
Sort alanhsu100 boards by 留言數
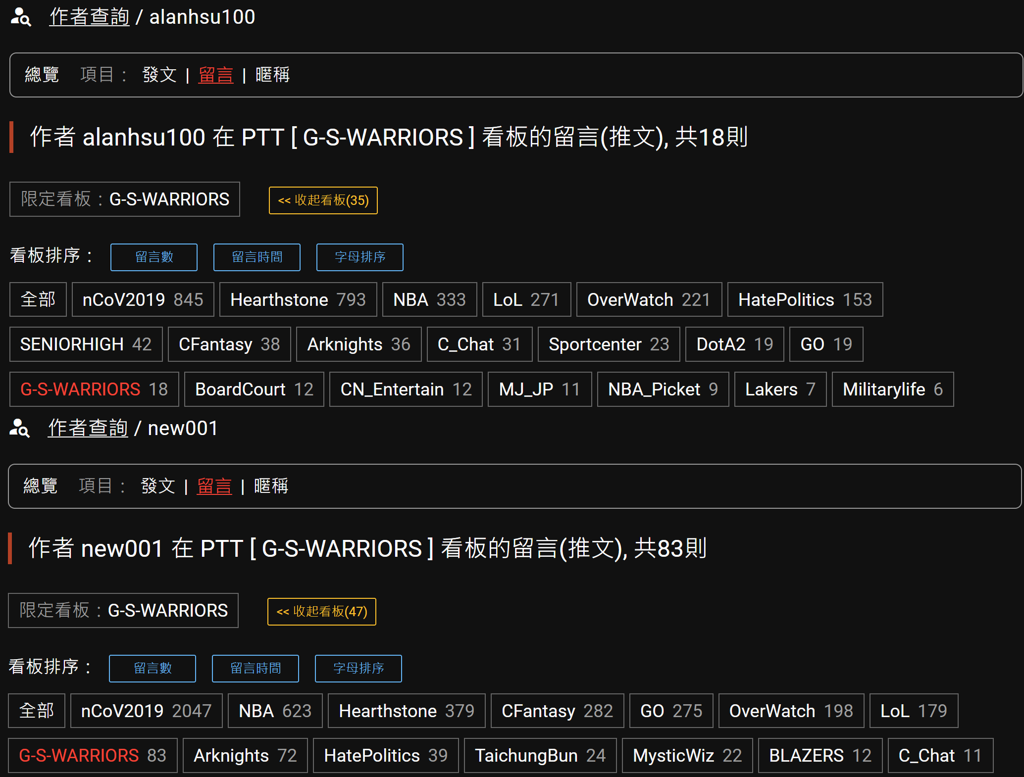click(x=154, y=257)
